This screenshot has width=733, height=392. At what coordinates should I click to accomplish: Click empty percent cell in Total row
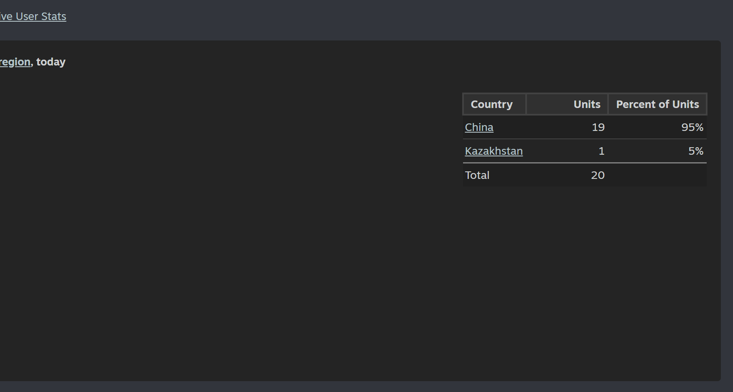(x=657, y=175)
